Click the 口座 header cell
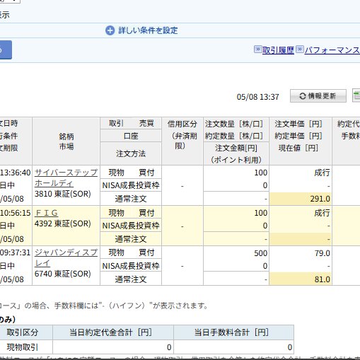Image resolution: width=360 pixels, height=360 pixels. [131, 136]
